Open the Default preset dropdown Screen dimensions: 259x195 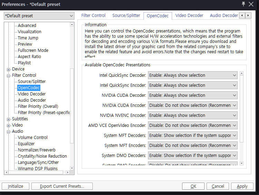(x=39, y=16)
